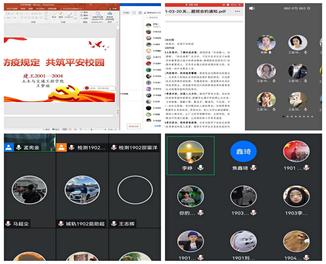Click the 结束会议 end meeting button
This screenshot has height=264, width=326.
click(x=134, y=126)
